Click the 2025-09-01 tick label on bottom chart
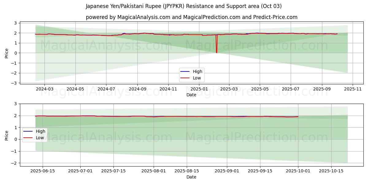The width and height of the screenshot is (368, 184). pyautogui.click(x=227, y=171)
